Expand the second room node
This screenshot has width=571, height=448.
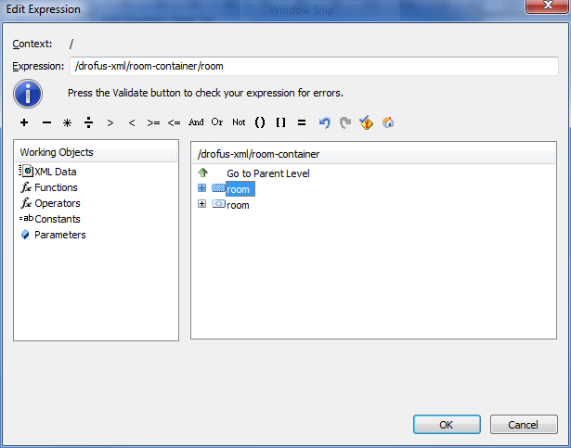click(x=202, y=204)
